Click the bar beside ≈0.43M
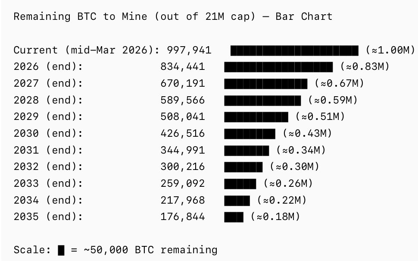Image resolution: width=418 pixels, height=261 pixels. [x=250, y=133]
